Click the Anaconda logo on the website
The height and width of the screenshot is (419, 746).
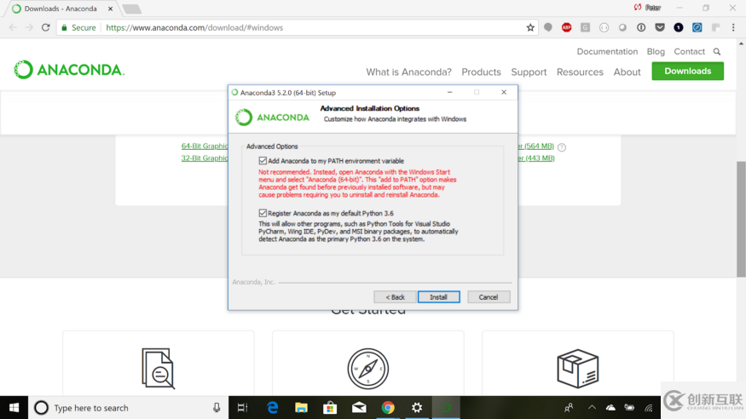click(x=69, y=70)
